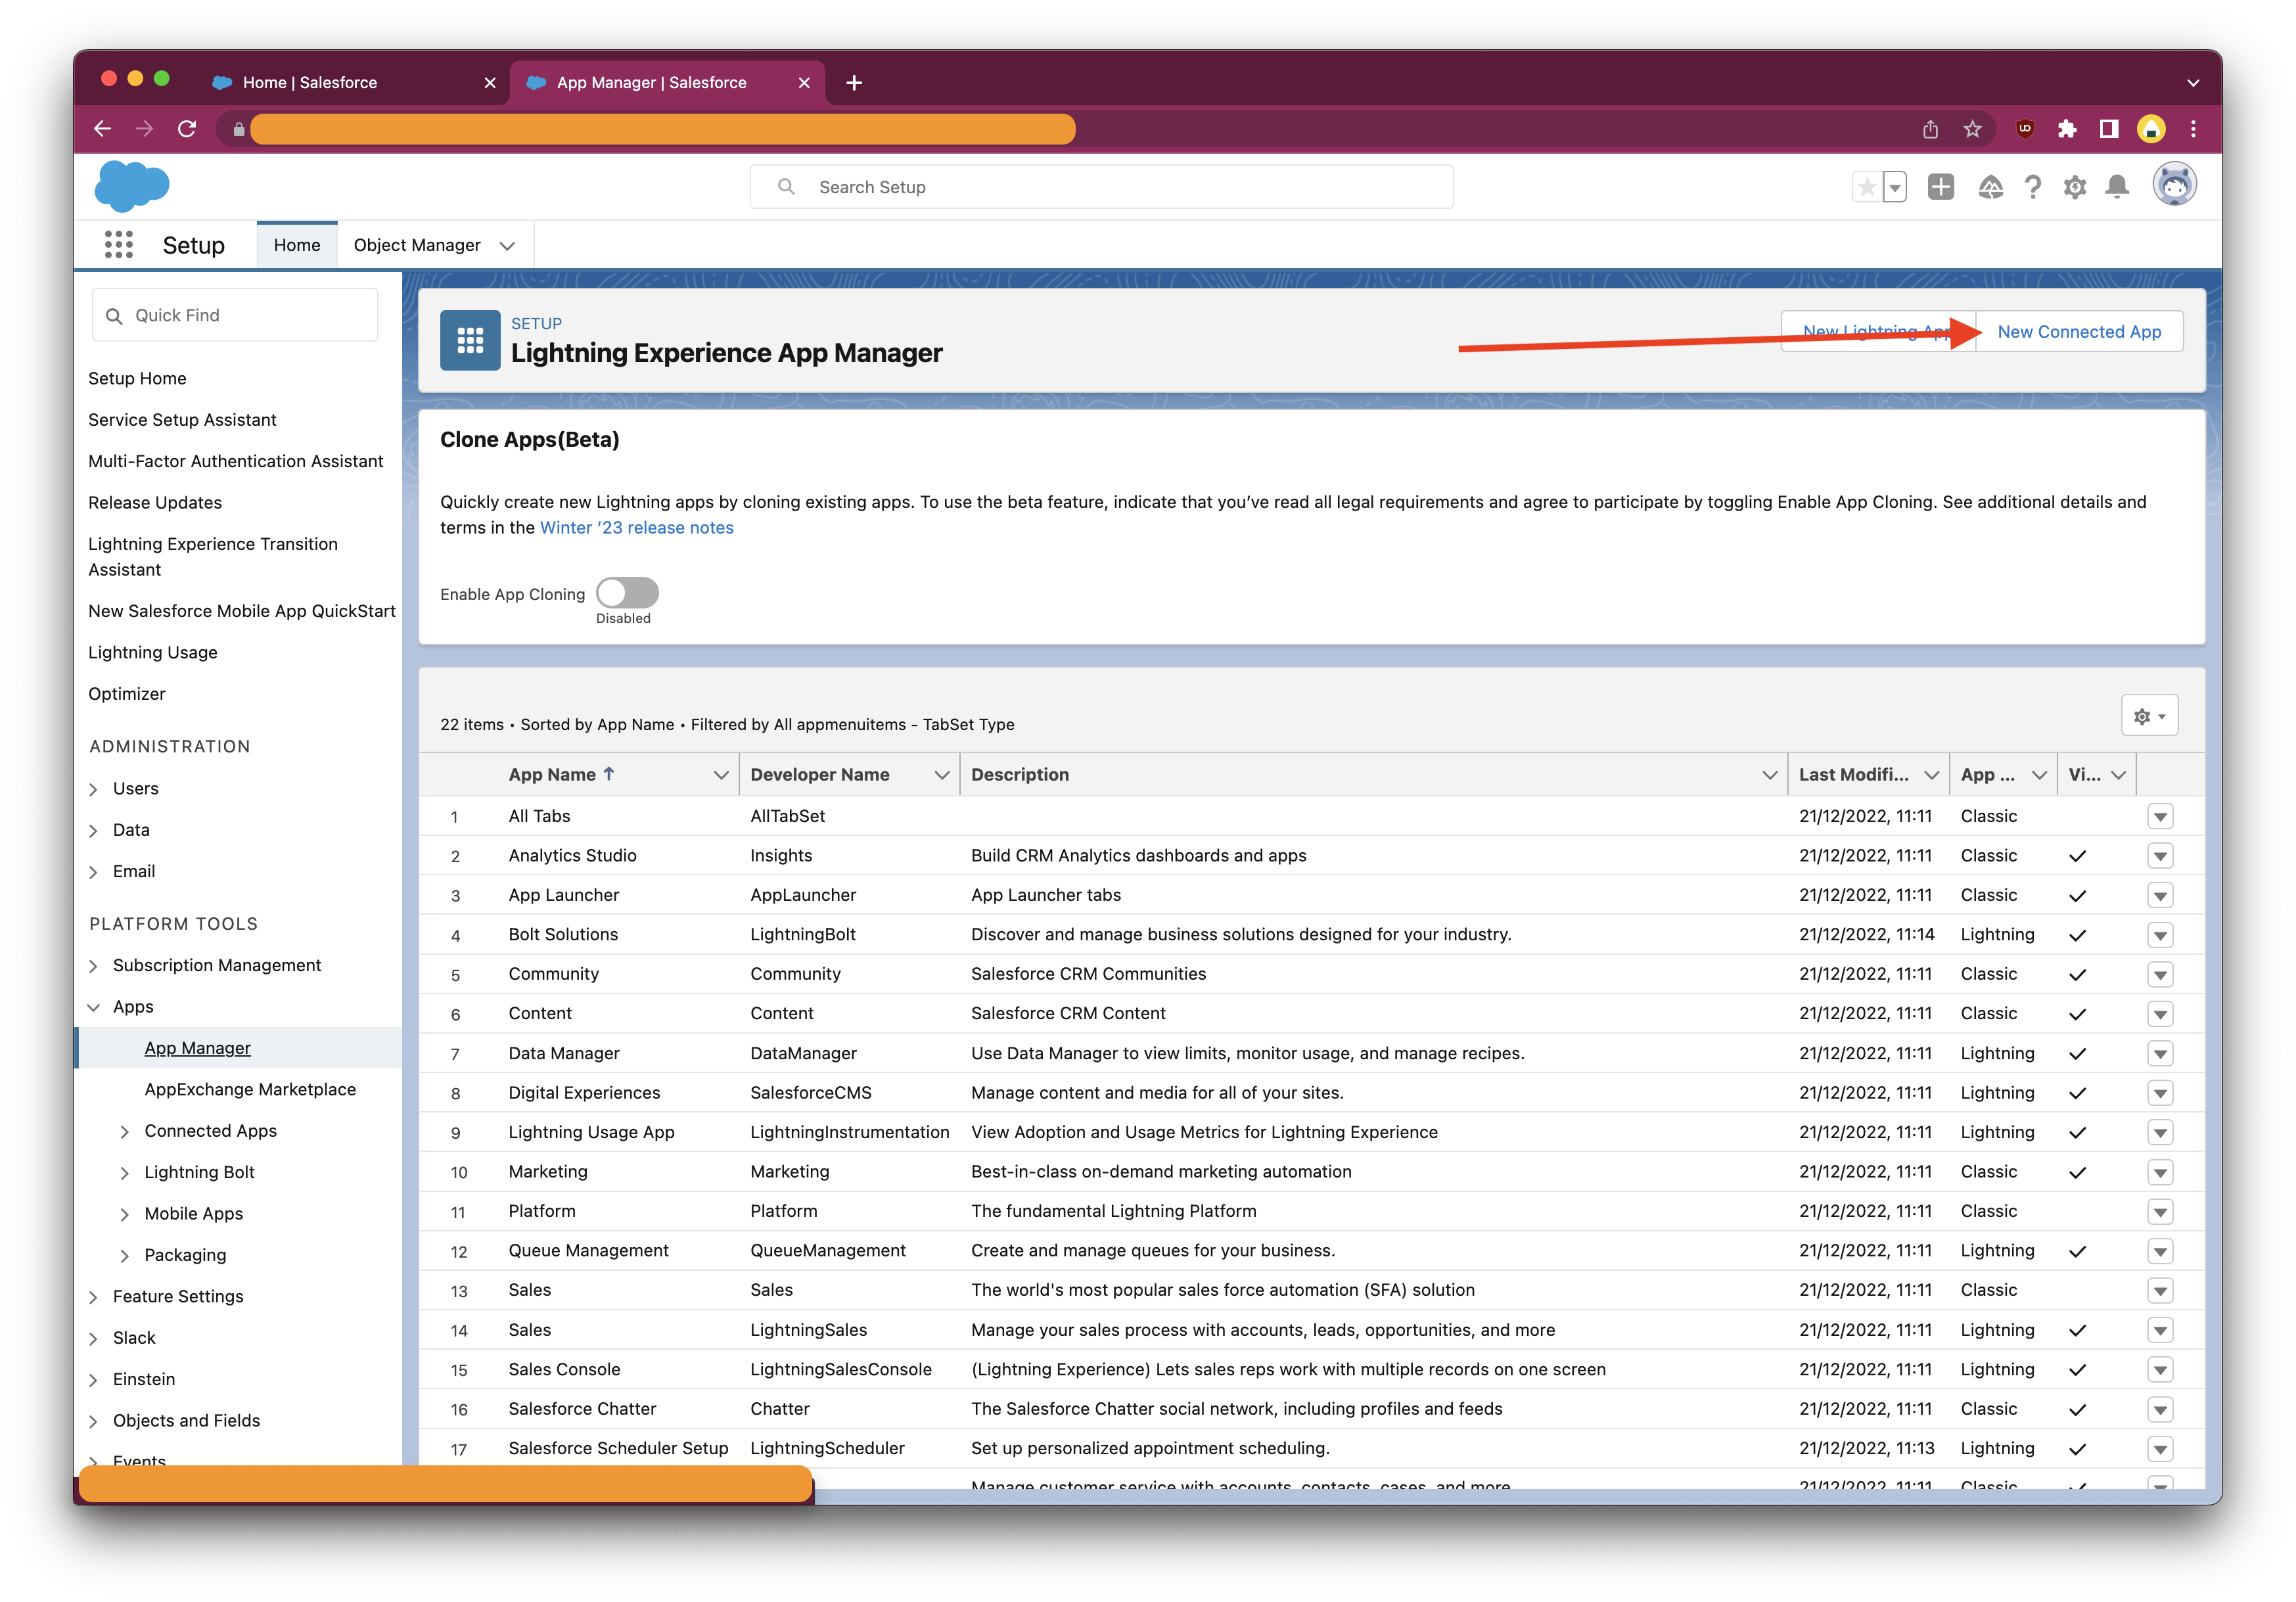
Task: Open the user profile avatar
Action: pyautogui.click(x=2174, y=185)
